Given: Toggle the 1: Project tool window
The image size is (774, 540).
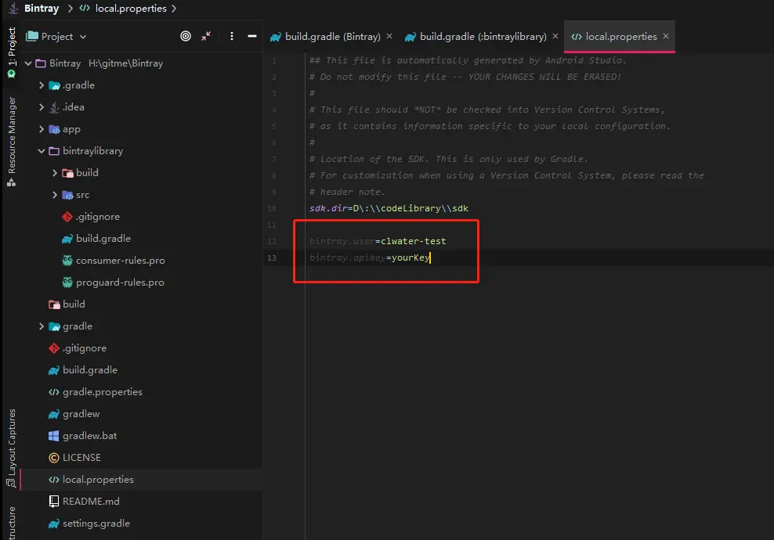Looking at the screenshot, I should click(x=12, y=52).
